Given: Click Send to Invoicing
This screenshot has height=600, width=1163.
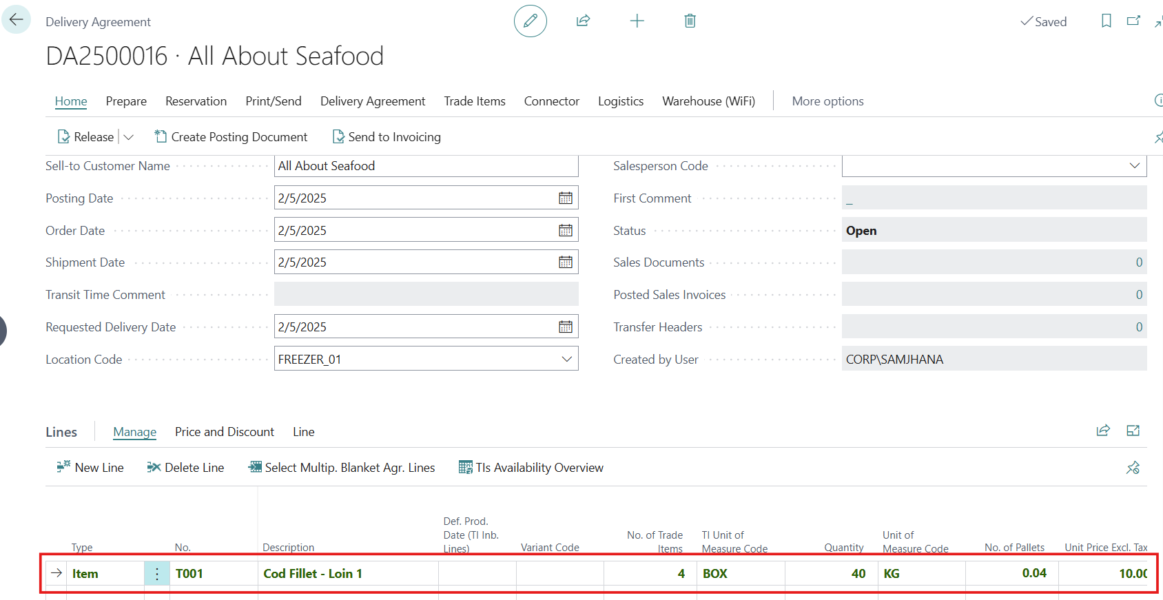Looking at the screenshot, I should [x=387, y=137].
